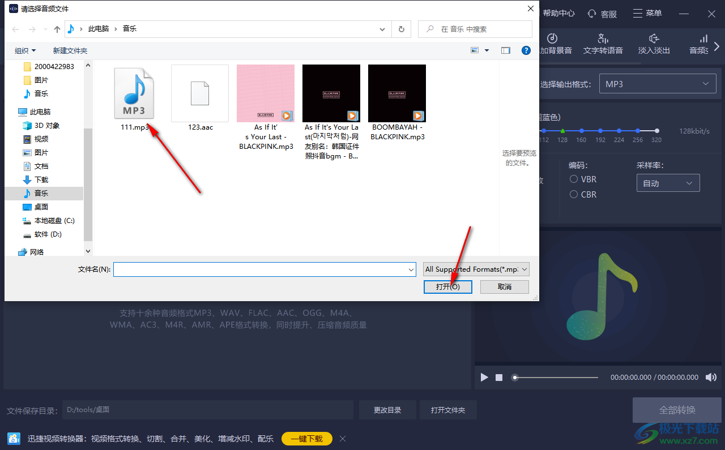This screenshot has width=725, height=450.
Task: Select the 111.mp3 file icon
Action: click(134, 93)
